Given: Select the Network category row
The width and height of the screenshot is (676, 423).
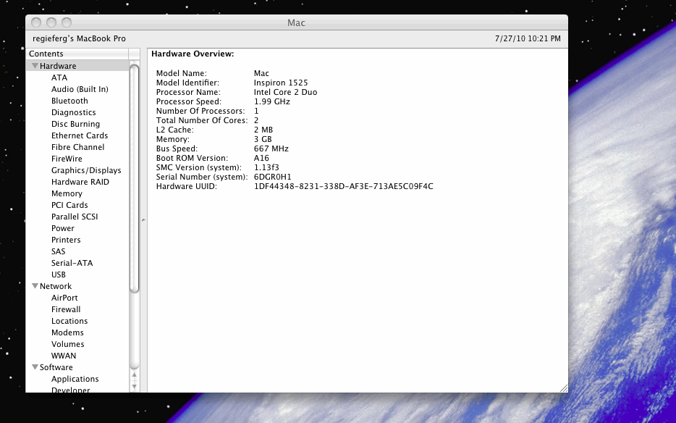Looking at the screenshot, I should (x=77, y=286).
